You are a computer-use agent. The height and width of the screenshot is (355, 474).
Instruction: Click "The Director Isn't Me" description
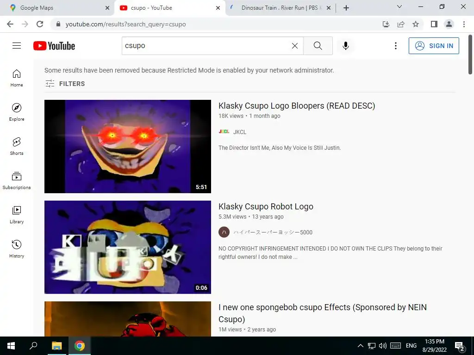[x=280, y=148]
